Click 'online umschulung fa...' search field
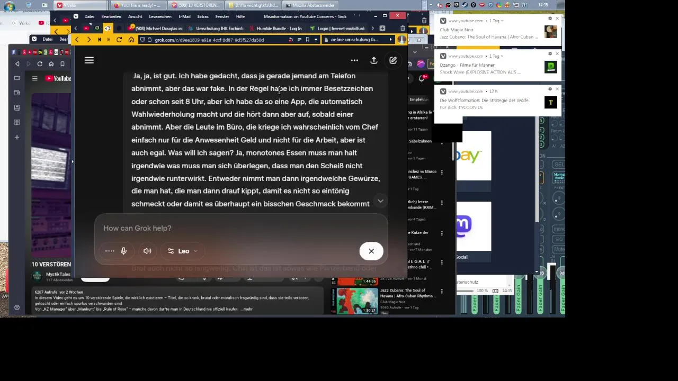Screen dimensions: 678x381 358,40
